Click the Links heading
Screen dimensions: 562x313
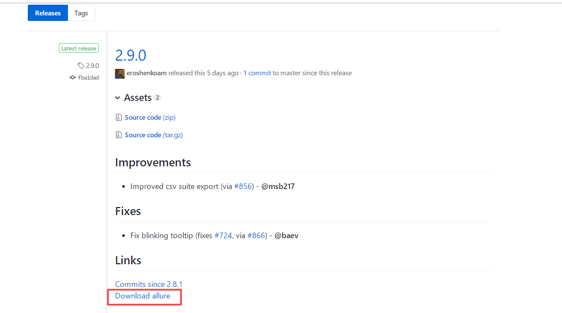click(128, 260)
